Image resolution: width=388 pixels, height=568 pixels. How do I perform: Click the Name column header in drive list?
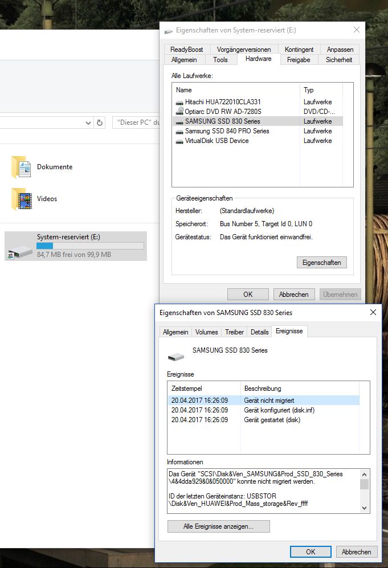(x=236, y=90)
